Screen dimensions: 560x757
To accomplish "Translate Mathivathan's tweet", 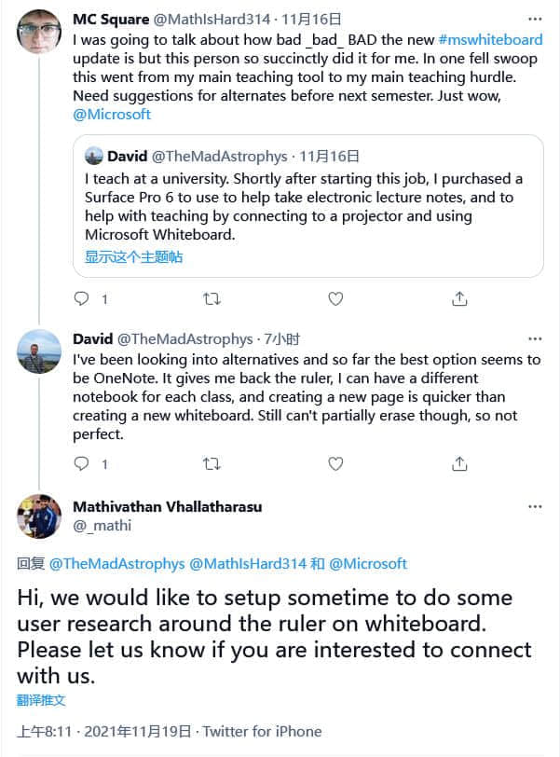I will pyautogui.click(x=41, y=700).
